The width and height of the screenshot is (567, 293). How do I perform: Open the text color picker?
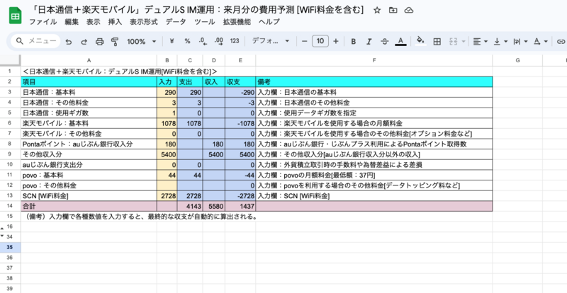tap(400, 42)
